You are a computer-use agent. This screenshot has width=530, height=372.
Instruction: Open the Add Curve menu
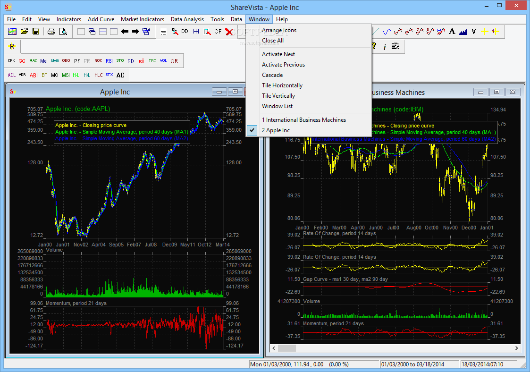(x=101, y=19)
